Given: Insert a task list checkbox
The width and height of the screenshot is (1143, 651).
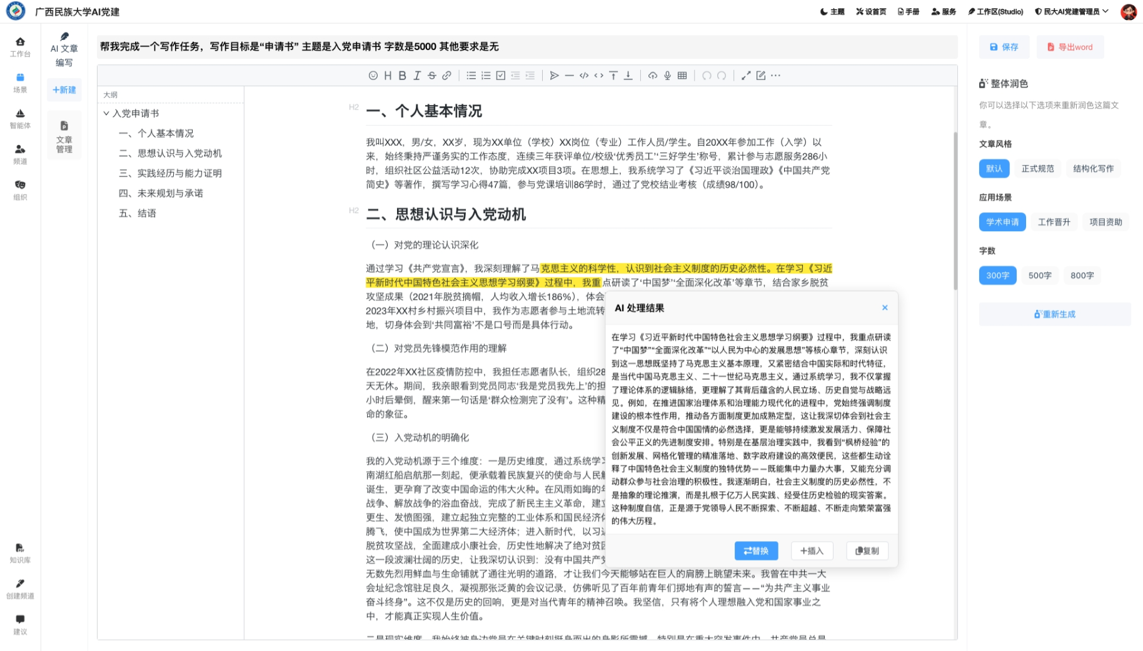Looking at the screenshot, I should point(501,76).
